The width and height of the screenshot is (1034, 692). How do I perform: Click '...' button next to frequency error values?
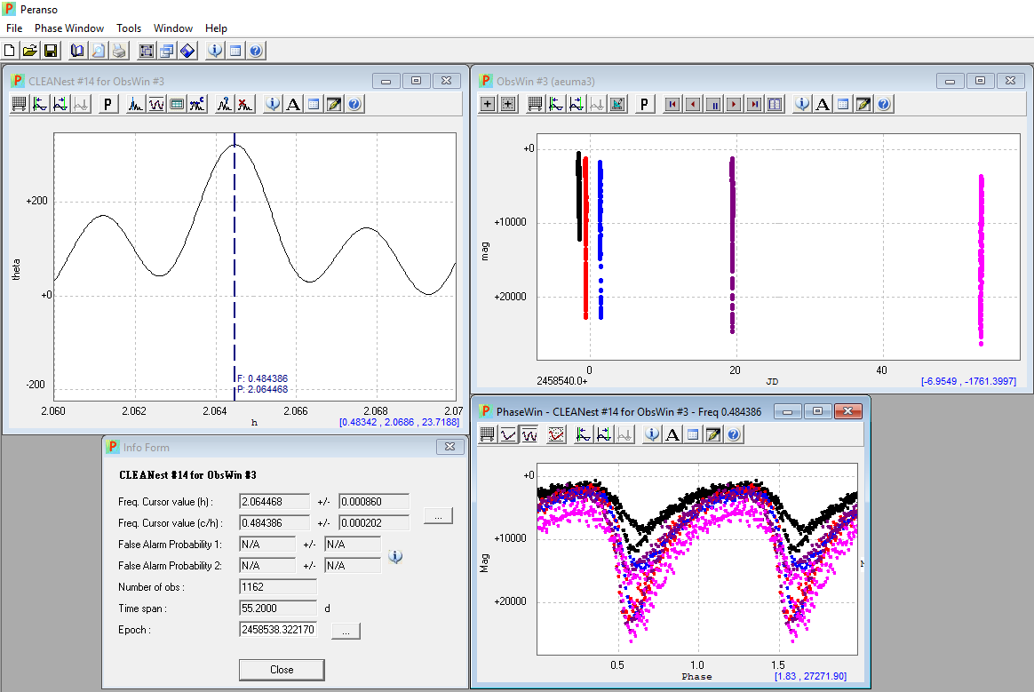pos(438,514)
